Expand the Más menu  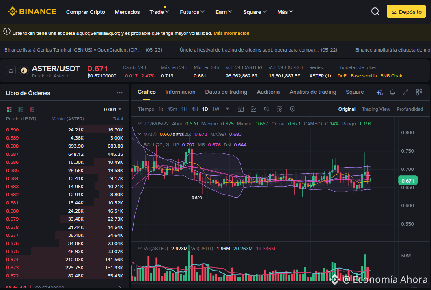pos(285,12)
